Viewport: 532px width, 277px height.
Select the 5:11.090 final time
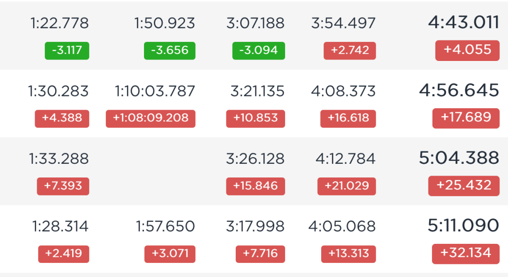464,225
